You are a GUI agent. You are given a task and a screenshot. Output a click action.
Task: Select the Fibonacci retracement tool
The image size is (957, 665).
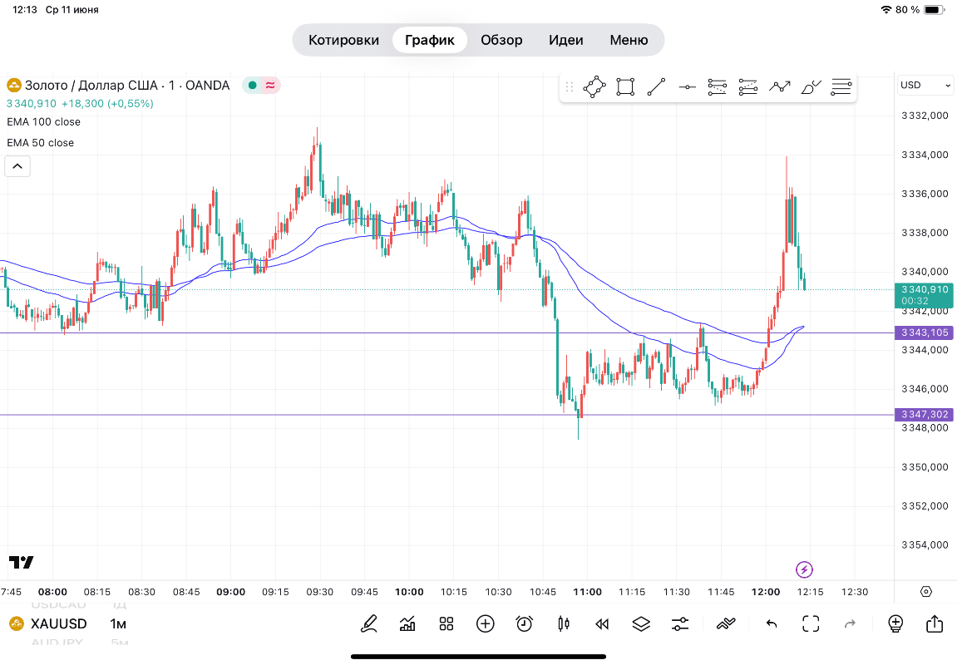[x=718, y=87]
